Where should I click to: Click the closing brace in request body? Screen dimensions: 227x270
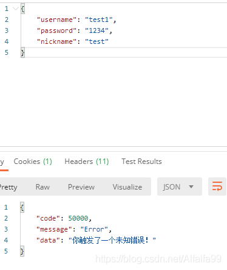22,53
